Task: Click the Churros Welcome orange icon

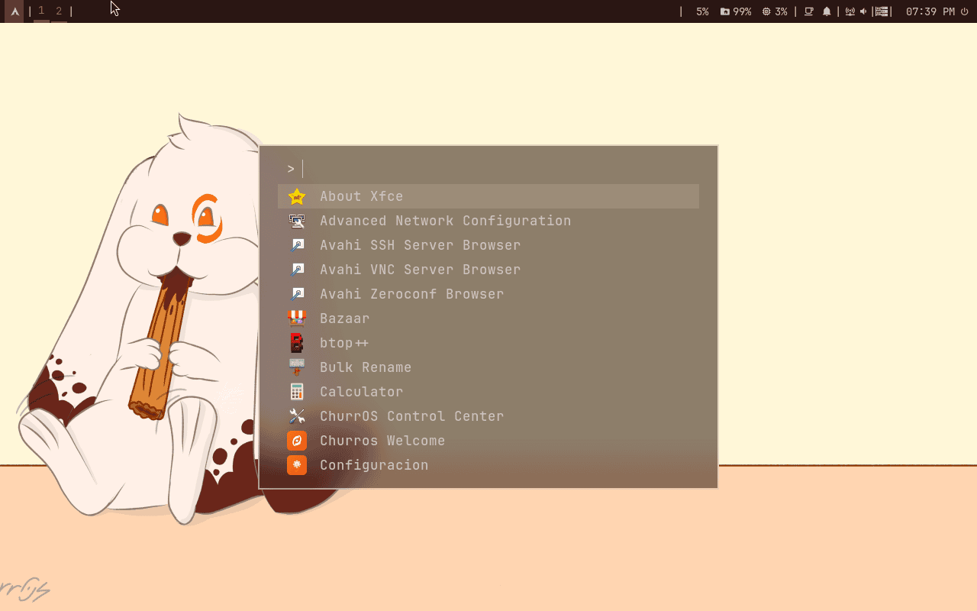Action: [297, 441]
